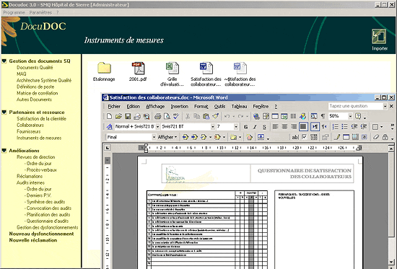Open Instruments de mesures in sidebar
The height and width of the screenshot is (269, 397).
39,138
